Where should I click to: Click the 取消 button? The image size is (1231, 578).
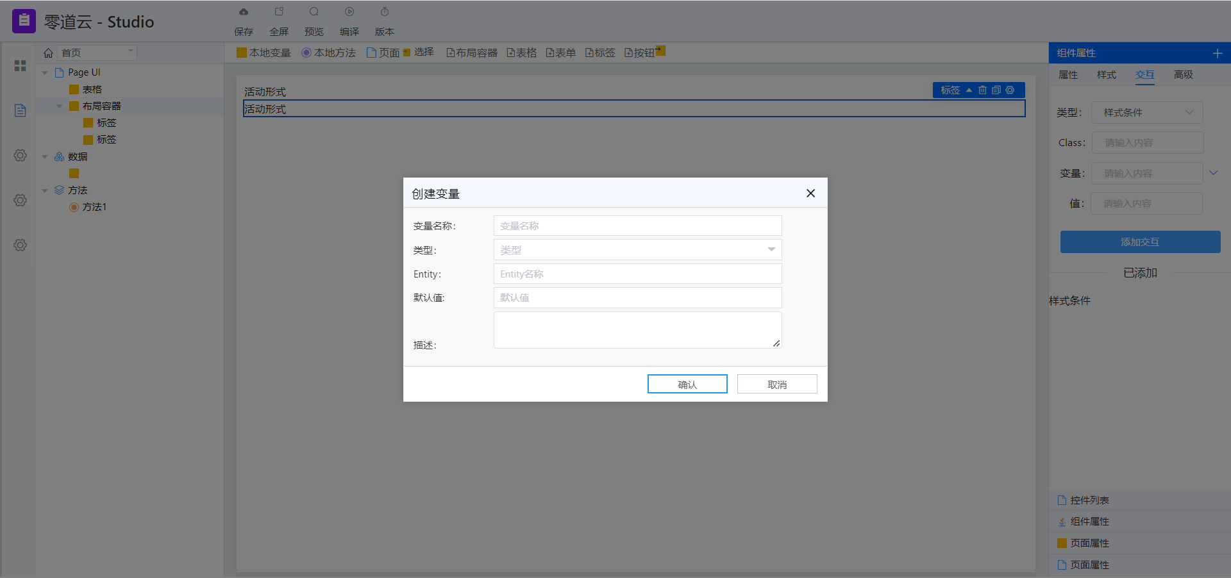coord(777,384)
